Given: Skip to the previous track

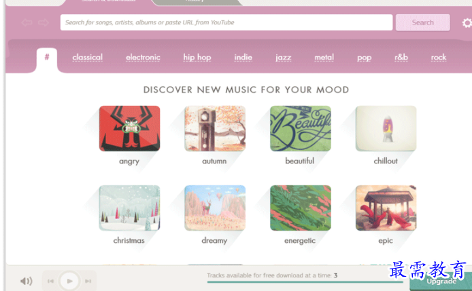Looking at the screenshot, I should pyautogui.click(x=50, y=281).
